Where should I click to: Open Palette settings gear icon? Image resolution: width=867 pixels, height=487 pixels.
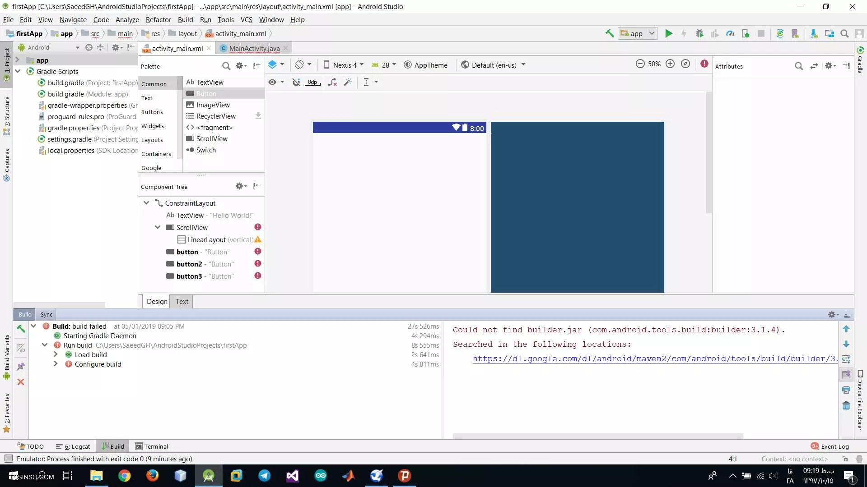tap(241, 66)
